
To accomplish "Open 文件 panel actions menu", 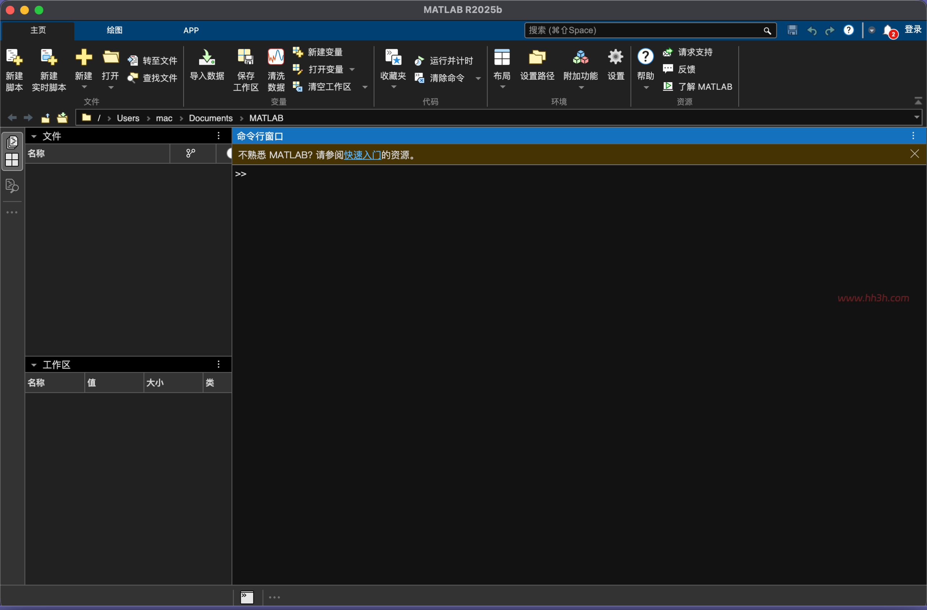I will [x=218, y=135].
